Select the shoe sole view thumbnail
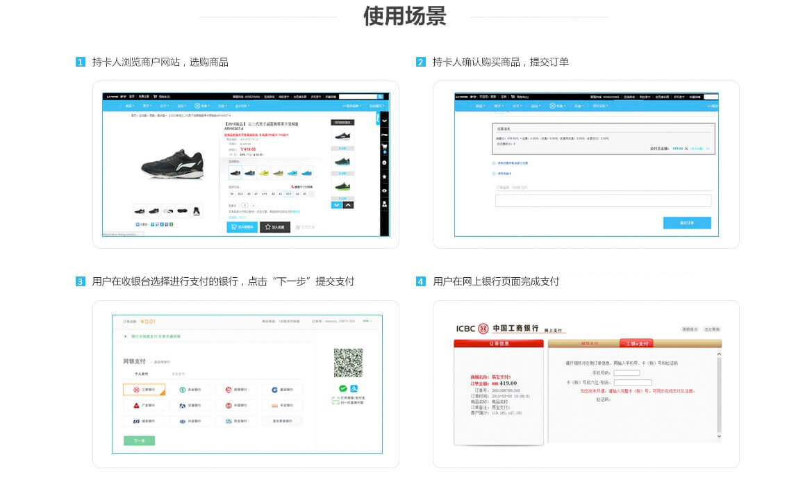 pyautogui.click(x=182, y=210)
